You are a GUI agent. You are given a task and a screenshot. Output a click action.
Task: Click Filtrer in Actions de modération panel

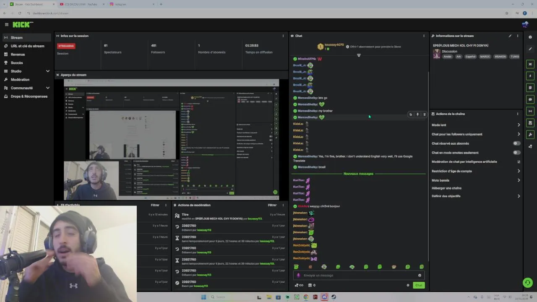272,205
